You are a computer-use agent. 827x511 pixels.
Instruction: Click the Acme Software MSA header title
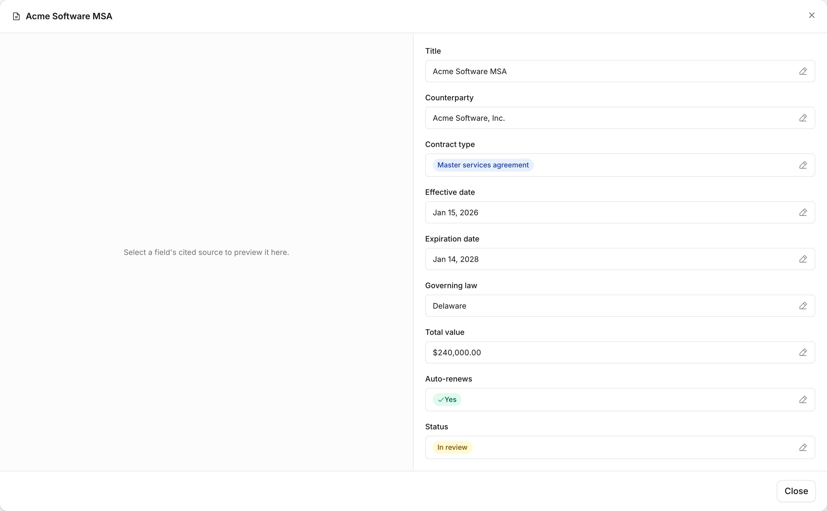pyautogui.click(x=69, y=16)
